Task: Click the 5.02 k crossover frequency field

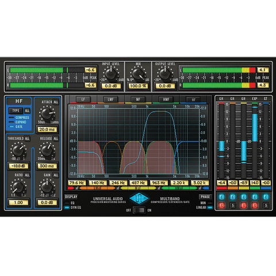Action: click(200, 183)
